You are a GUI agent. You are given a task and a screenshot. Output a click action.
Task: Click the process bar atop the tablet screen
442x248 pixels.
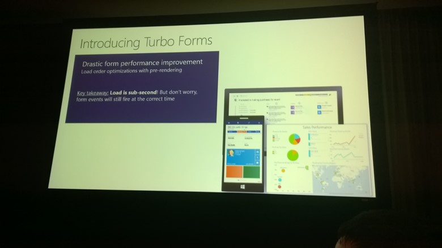point(306,95)
